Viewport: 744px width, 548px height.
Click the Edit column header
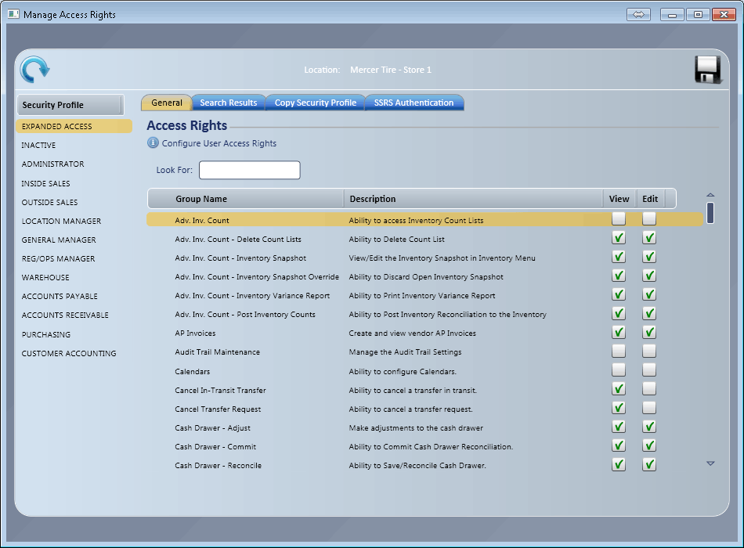point(649,199)
